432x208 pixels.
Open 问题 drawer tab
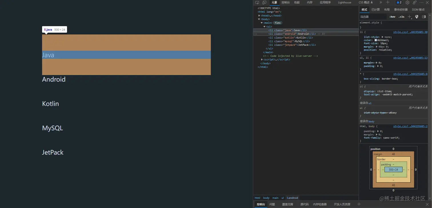(x=272, y=204)
